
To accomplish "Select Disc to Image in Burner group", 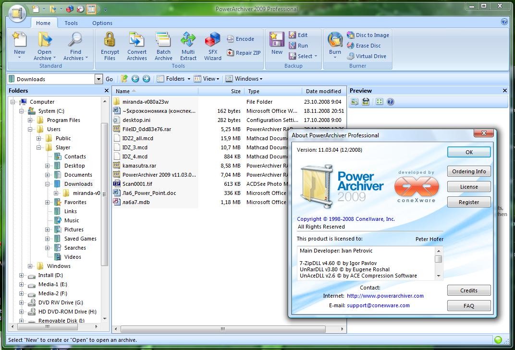I will click(368, 35).
